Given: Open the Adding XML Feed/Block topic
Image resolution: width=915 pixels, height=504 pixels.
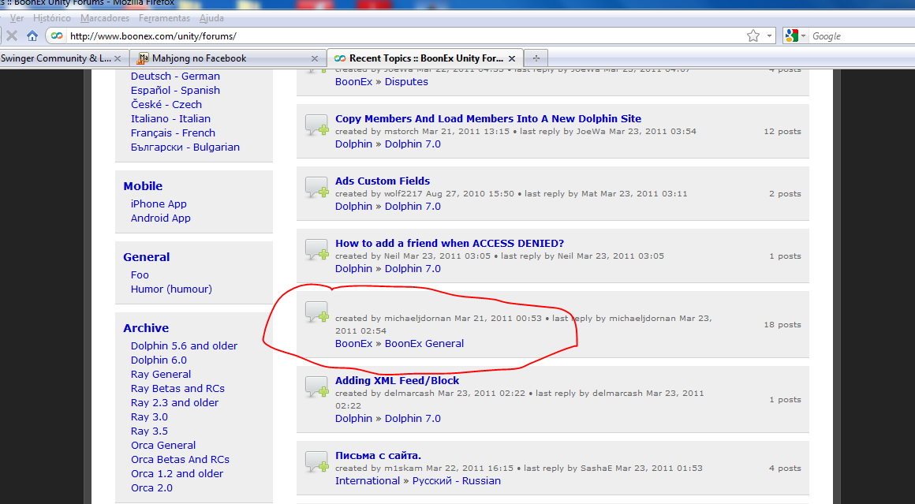Looking at the screenshot, I should tap(398, 380).
